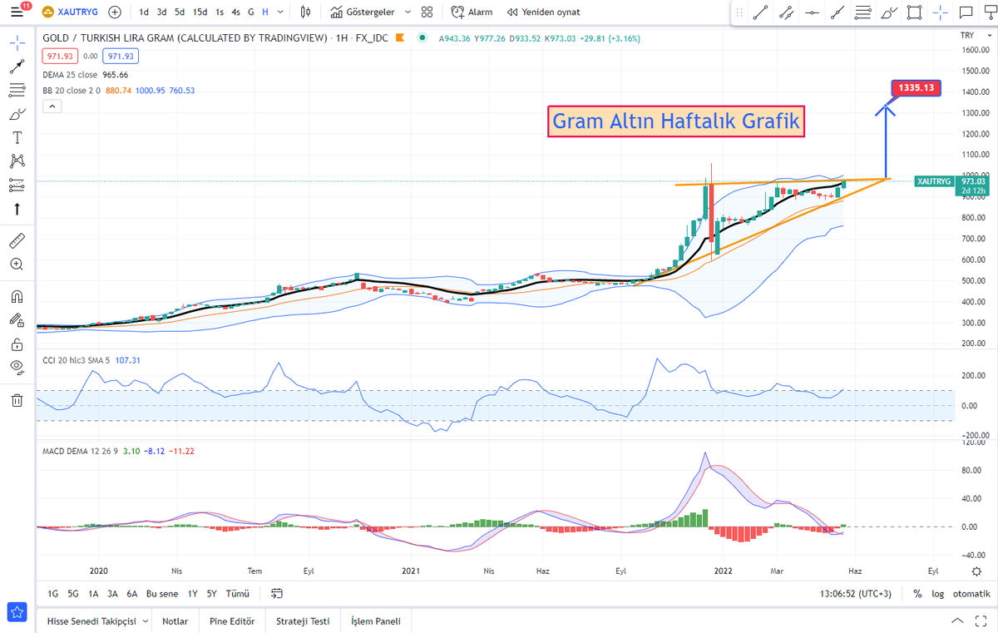Collapse the indicator legend chevron
998x633 pixels.
click(52, 106)
